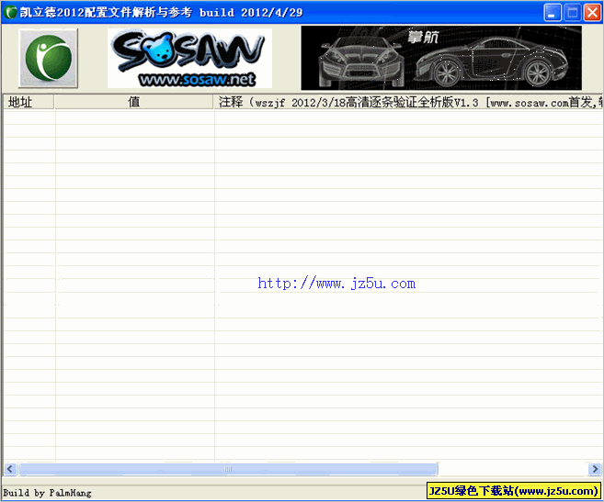Sort by the 地址 column header
604x502 pixels.
(28, 102)
